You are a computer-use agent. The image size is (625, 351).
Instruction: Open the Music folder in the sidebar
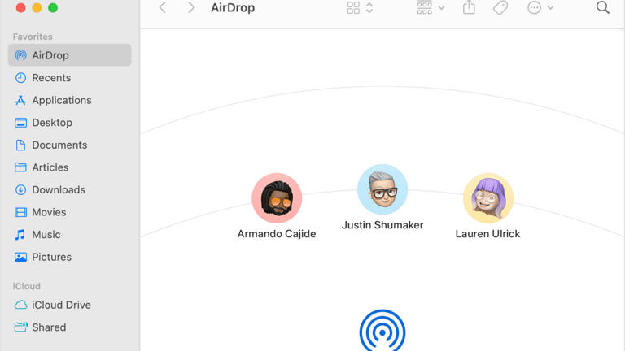(x=69, y=235)
